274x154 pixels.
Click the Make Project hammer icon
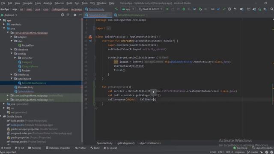pyautogui.click(x=116, y=9)
